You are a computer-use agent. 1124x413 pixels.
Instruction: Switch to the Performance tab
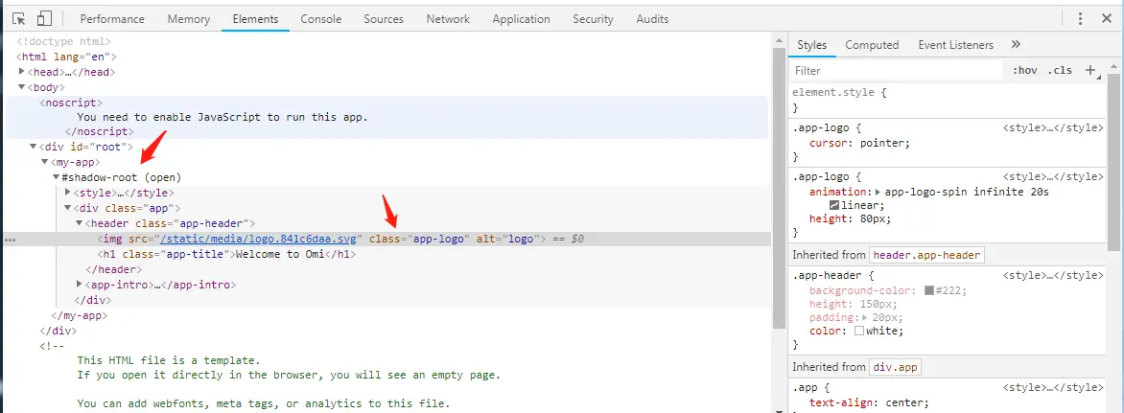coord(112,19)
